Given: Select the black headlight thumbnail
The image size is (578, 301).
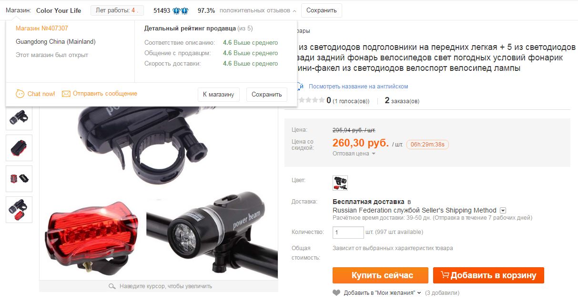Looking at the screenshot, I should click(x=19, y=117).
